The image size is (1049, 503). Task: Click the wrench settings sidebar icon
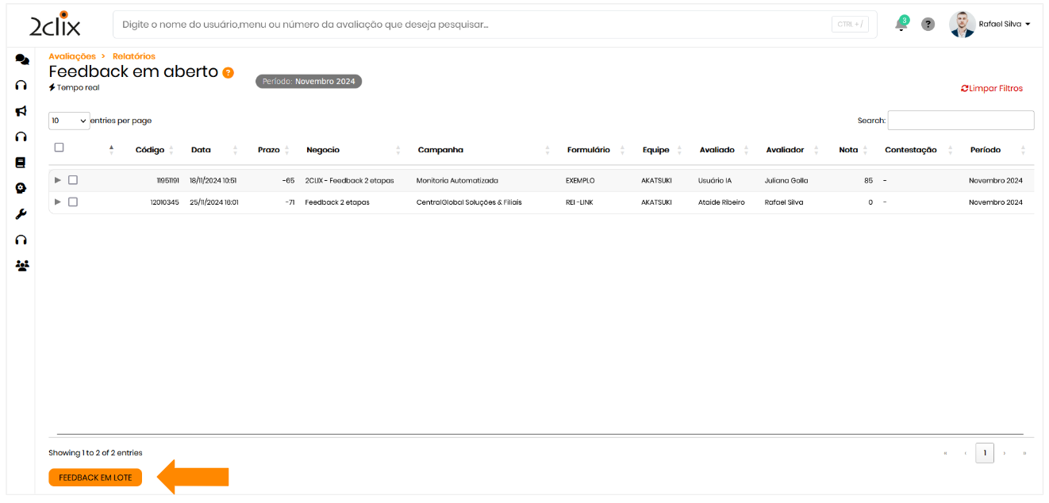(21, 214)
